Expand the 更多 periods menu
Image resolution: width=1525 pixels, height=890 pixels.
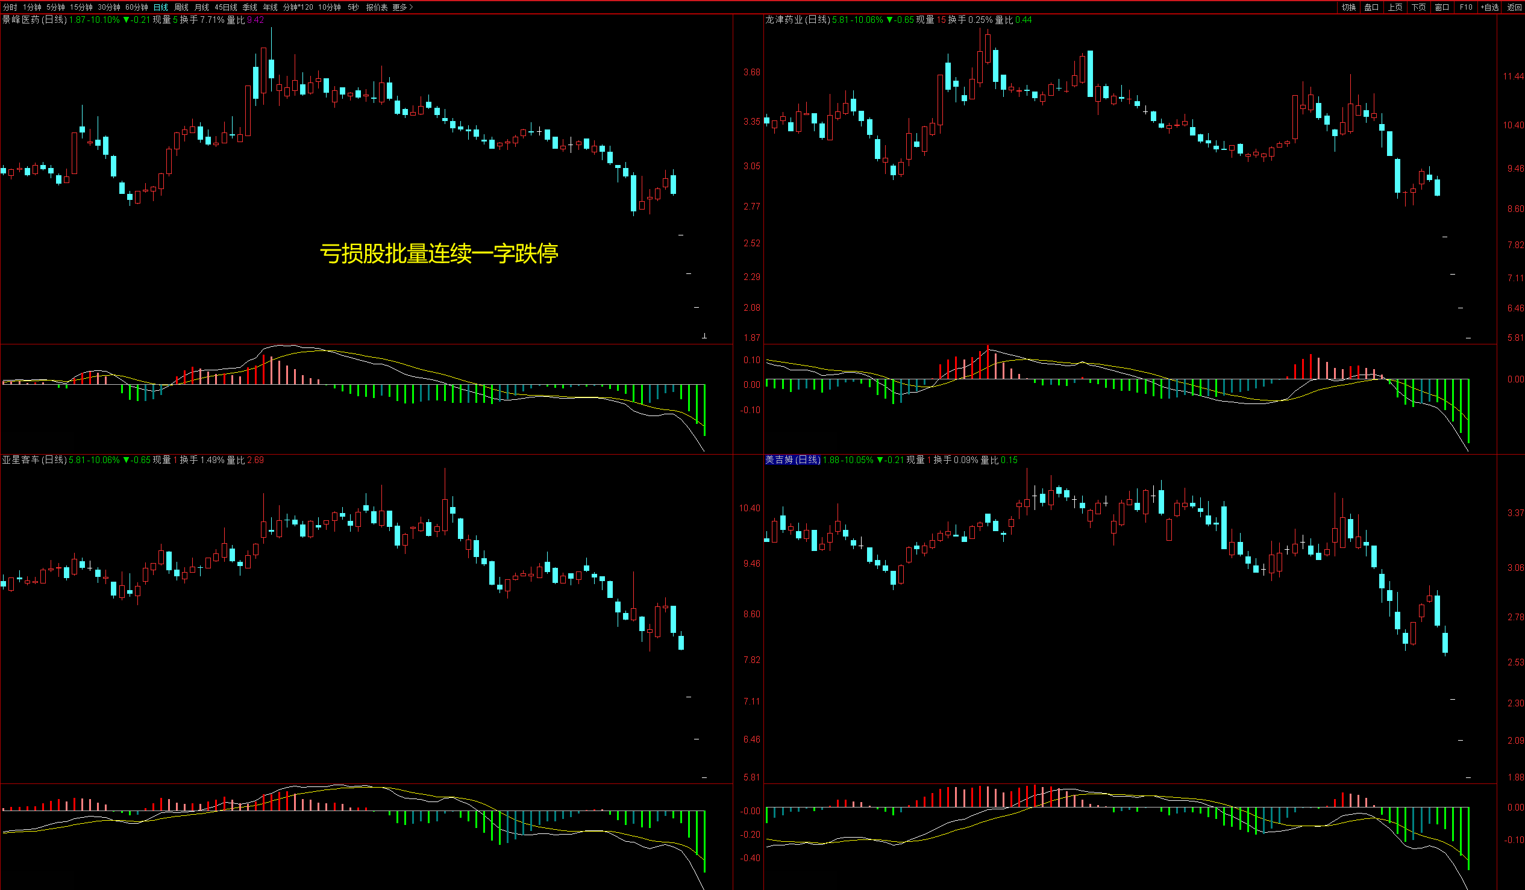tap(402, 7)
